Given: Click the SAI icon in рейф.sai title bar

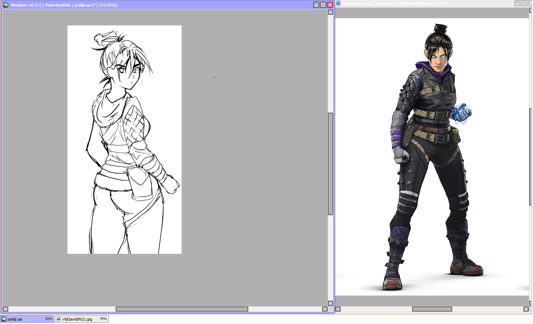Looking at the screenshot, I should click(x=5, y=5).
